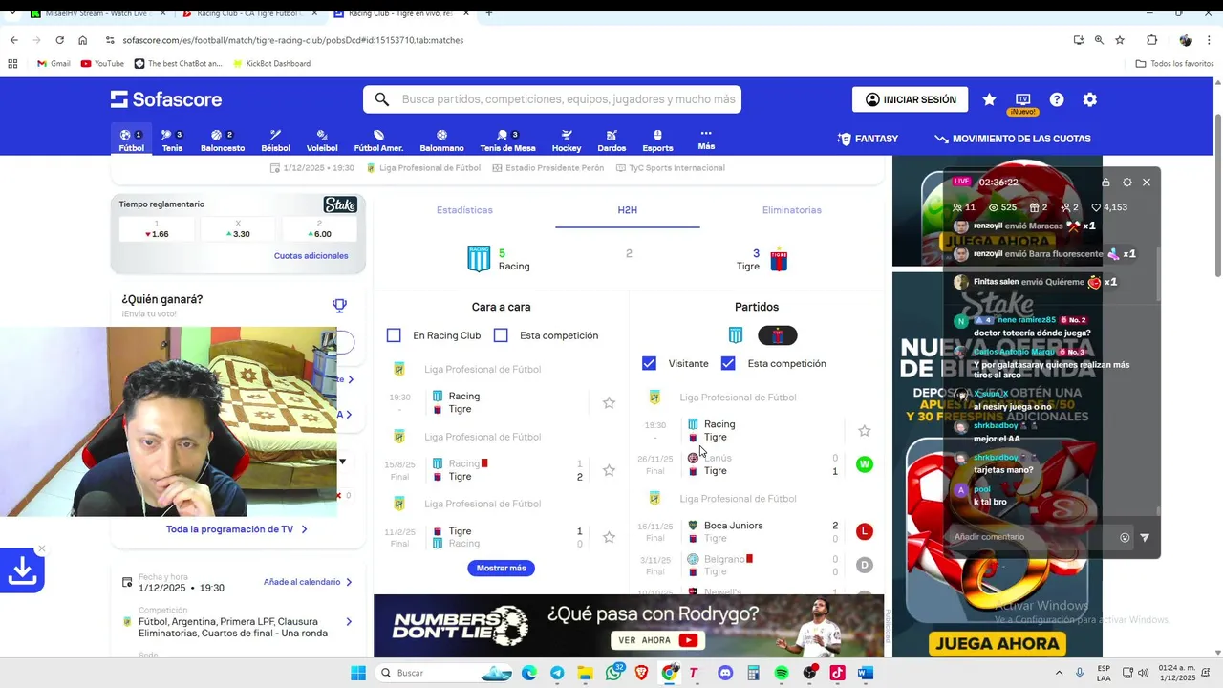Favorite the upcoming Racing–Tigre head-to-head match
Screen dimensions: 1223x688
[x=609, y=403]
